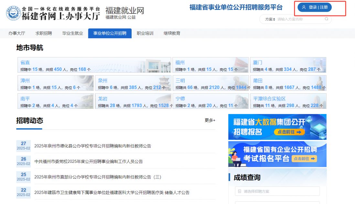Open 中共福州市委党校 recruitment notice
This screenshot has width=355, height=204.
point(89,162)
